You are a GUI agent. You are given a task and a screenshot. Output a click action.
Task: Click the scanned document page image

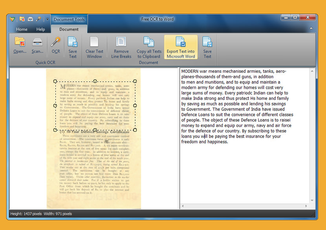93,139
